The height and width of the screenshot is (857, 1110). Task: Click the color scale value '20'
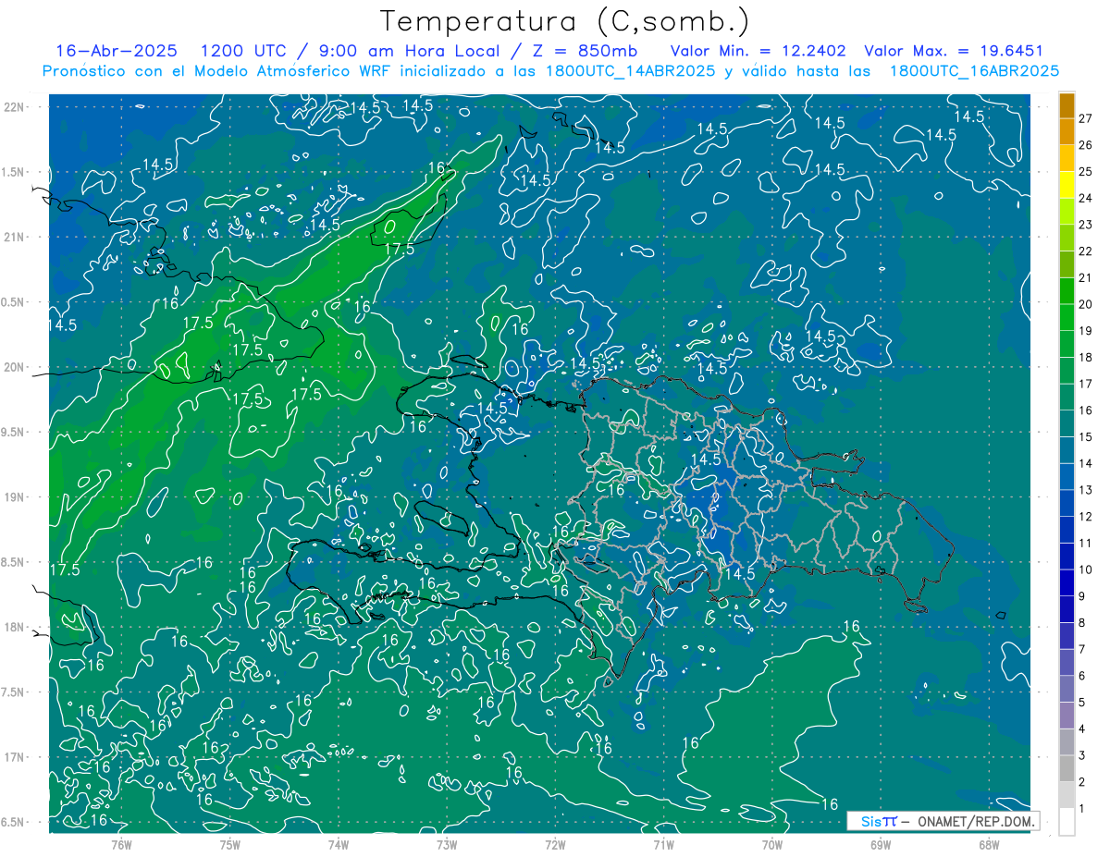coord(1086,304)
